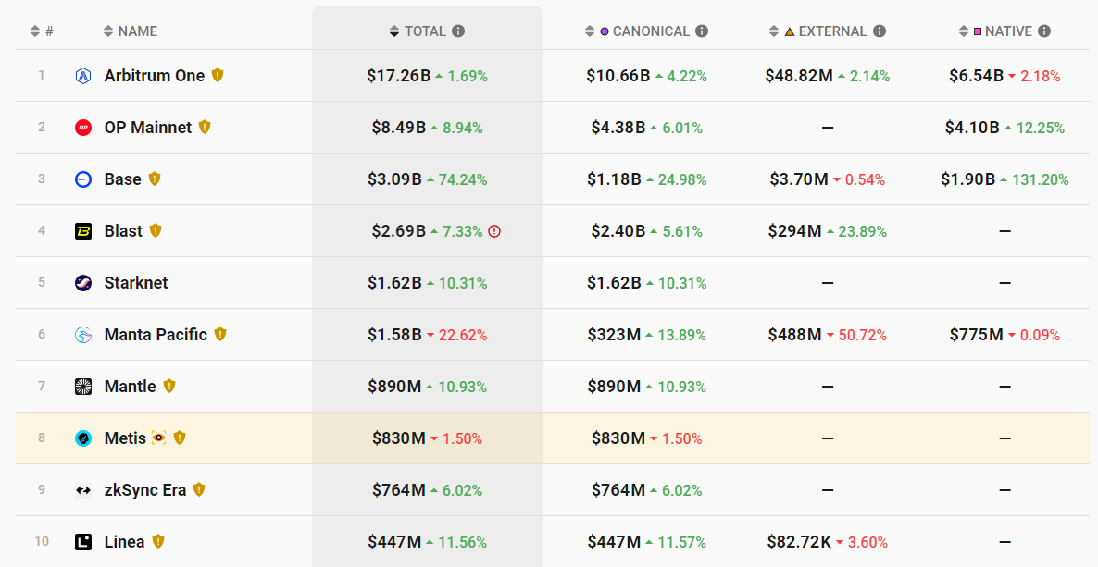Click the info icon beside NATIVE header
Screen dimensions: 1098x567
coord(1044,31)
